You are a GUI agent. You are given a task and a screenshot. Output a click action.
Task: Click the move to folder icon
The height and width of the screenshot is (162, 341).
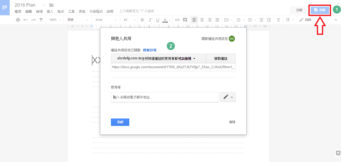pyautogui.click(x=51, y=5)
